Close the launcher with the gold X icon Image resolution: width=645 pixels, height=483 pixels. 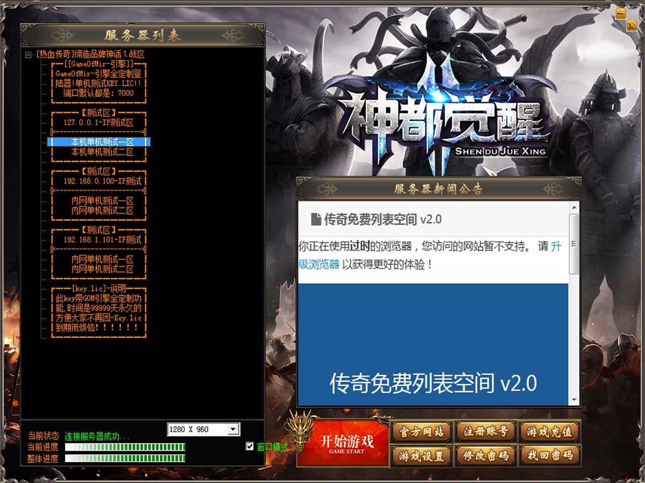[631, 26]
